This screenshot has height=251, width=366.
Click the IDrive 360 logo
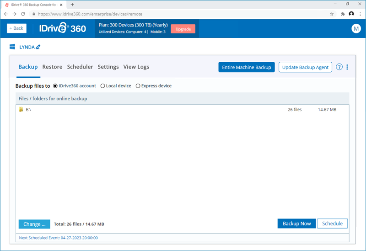(62, 28)
